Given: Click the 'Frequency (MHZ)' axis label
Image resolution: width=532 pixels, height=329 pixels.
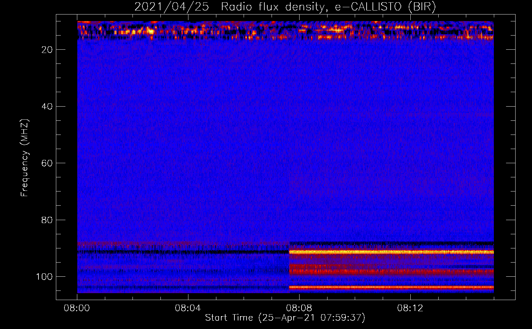Looking at the screenshot, I should (25, 158).
